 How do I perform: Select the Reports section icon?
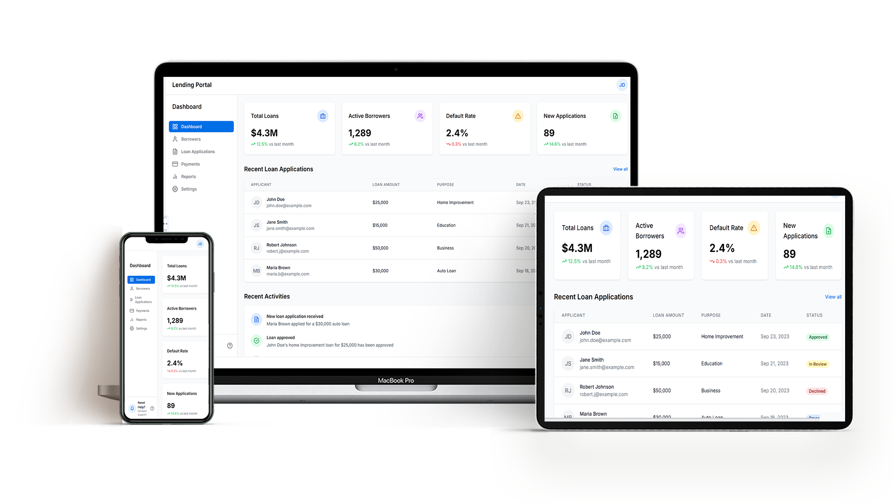coord(175,176)
